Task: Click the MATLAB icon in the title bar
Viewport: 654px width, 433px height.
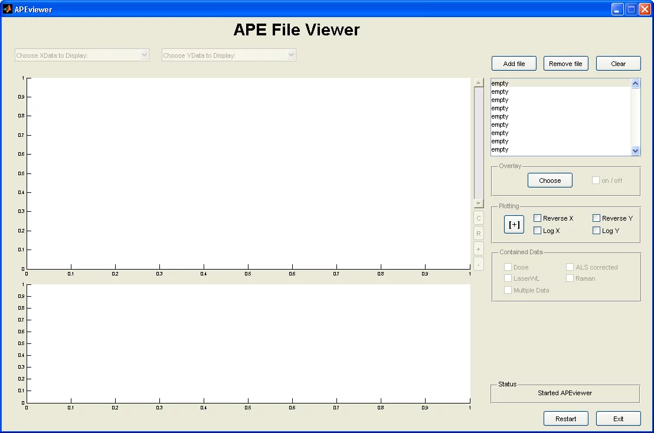Action: (x=8, y=9)
